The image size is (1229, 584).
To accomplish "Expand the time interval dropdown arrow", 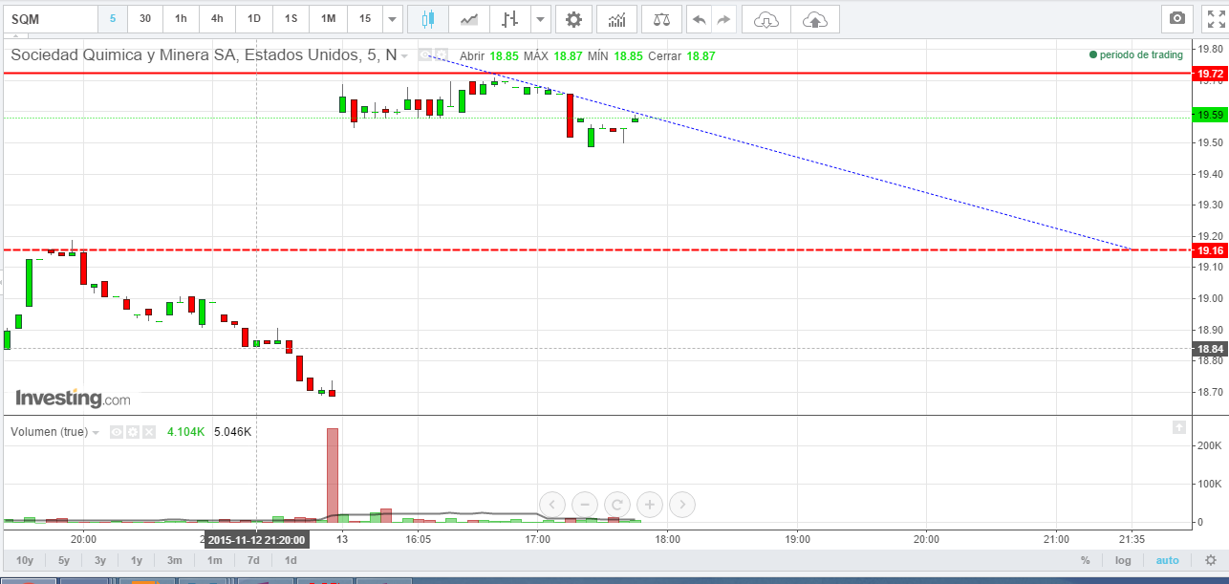I will click(x=392, y=19).
